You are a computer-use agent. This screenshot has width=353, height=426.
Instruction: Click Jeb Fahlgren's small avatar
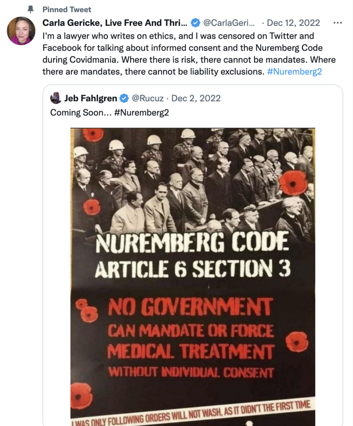55,98
